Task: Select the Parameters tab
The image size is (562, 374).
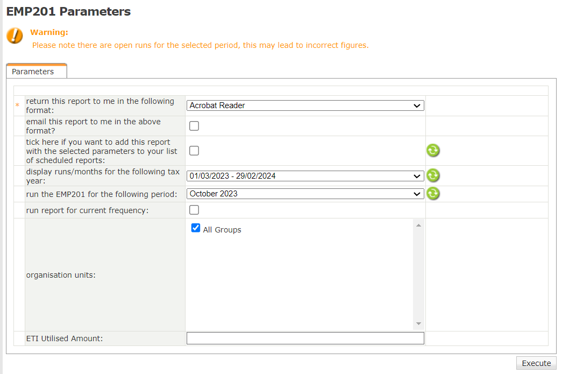Action: pyautogui.click(x=33, y=72)
